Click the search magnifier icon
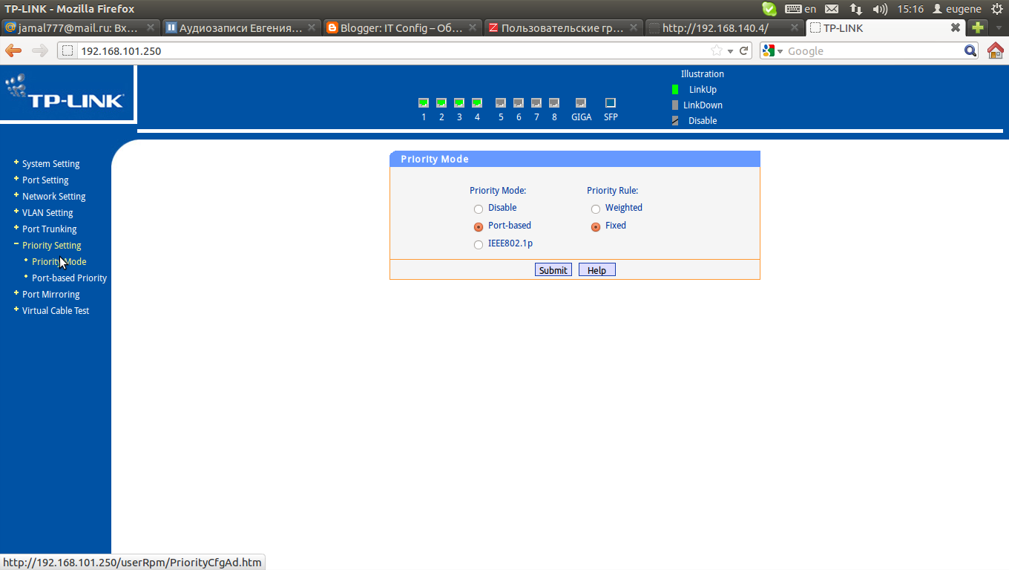The image size is (1009, 570). pyautogui.click(x=970, y=50)
